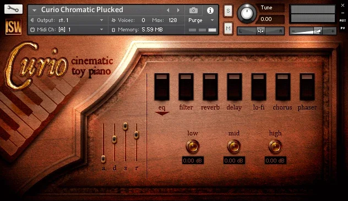Select the lo-fi settings tab label
Viewport: 348px width, 201px height.
pyautogui.click(x=259, y=107)
